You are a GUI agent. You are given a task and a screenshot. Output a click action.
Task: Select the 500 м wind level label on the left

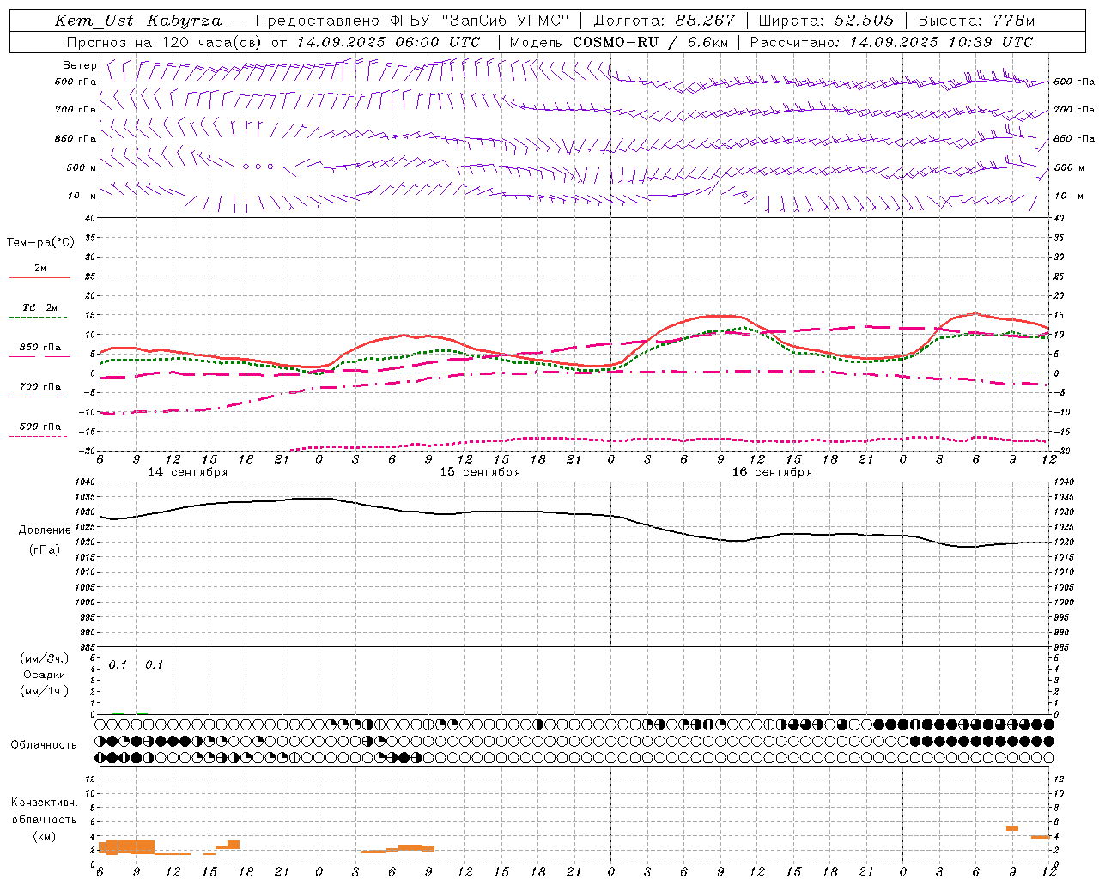pos(82,167)
